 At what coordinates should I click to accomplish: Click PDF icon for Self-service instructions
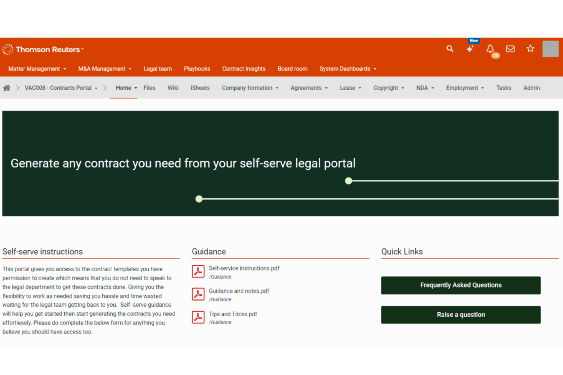click(198, 271)
